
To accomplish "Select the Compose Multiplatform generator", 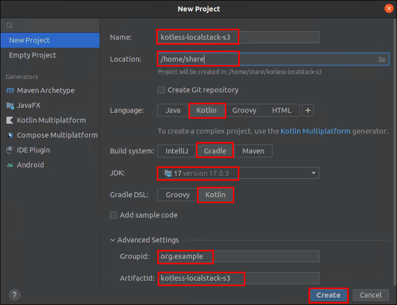I will [52, 135].
